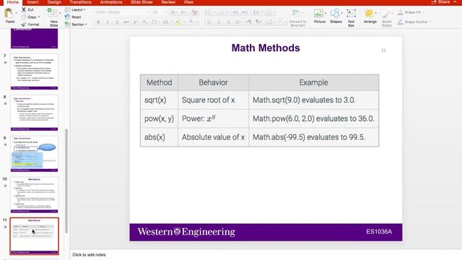Image resolution: width=462 pixels, height=260 pixels.
Task: Toggle Superscript formatting
Action: [x=136, y=22]
